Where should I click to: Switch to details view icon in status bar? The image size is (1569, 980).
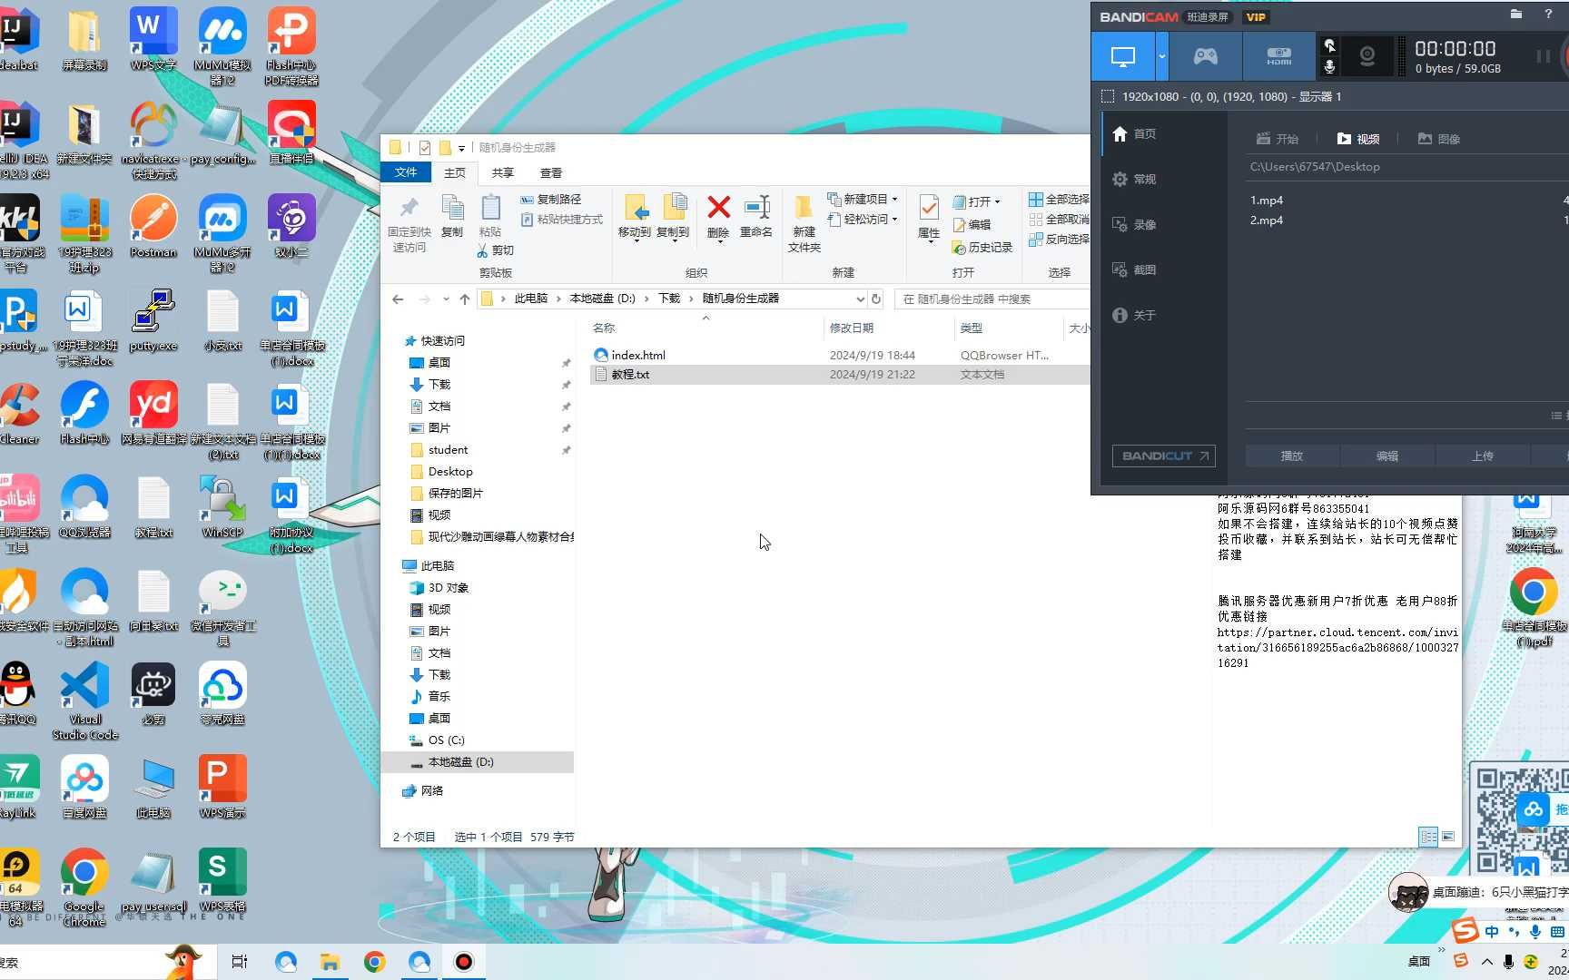coord(1428,837)
